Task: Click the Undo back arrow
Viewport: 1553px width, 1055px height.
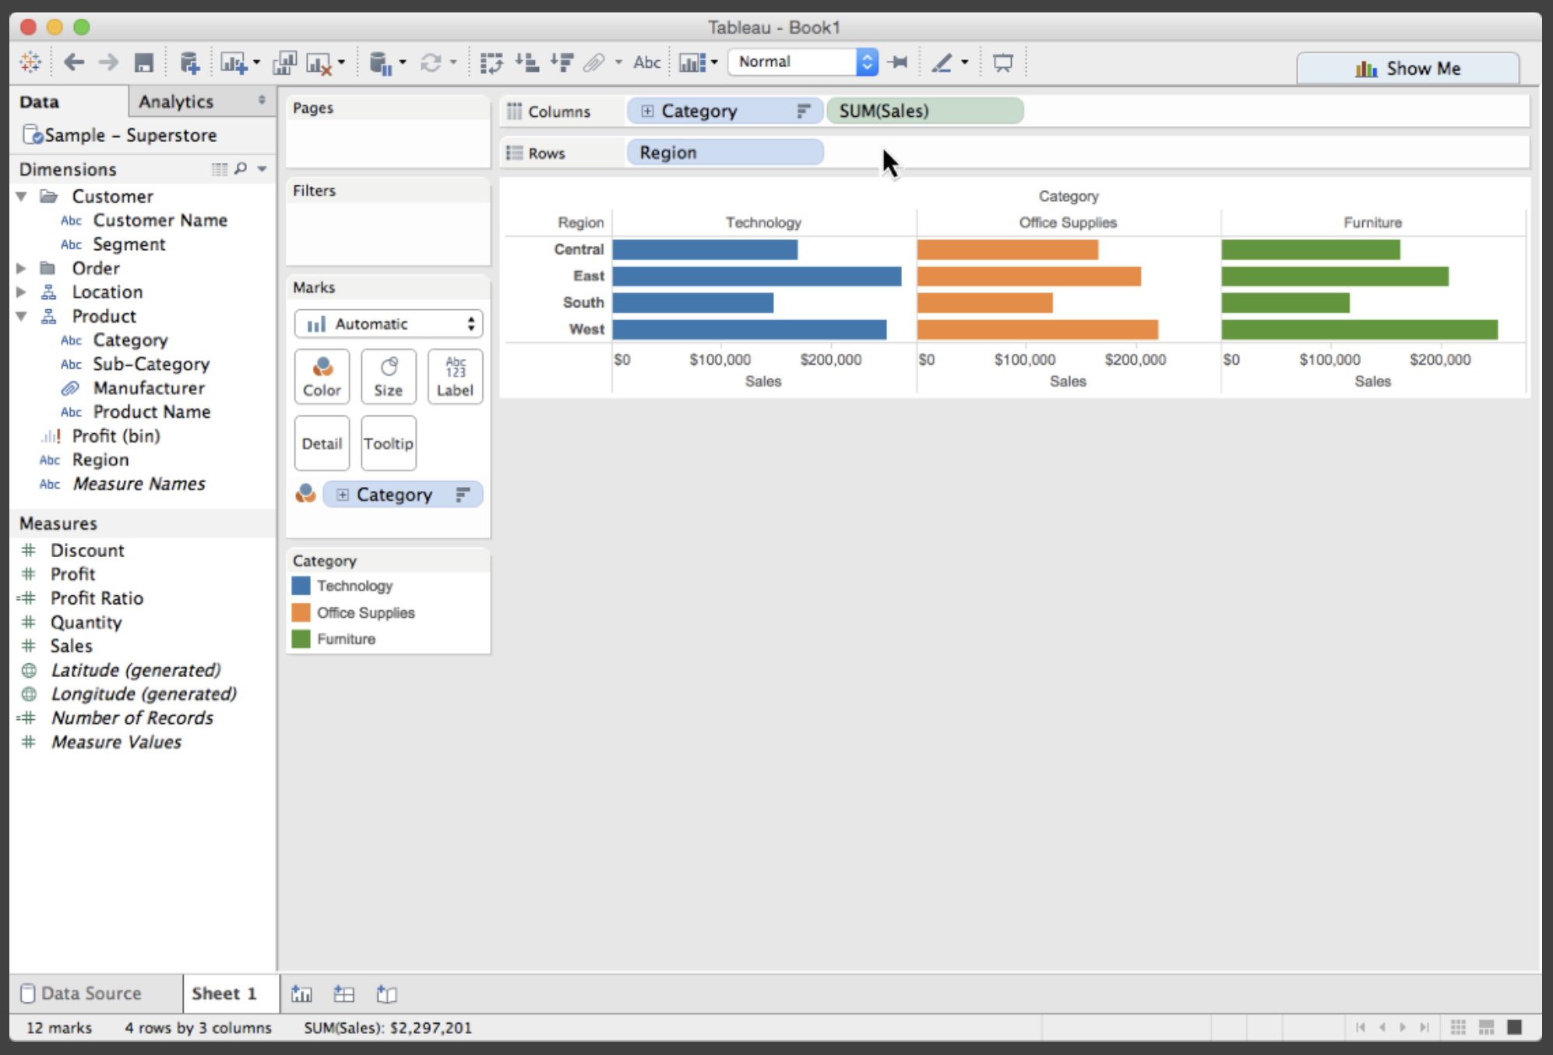Action: click(74, 62)
